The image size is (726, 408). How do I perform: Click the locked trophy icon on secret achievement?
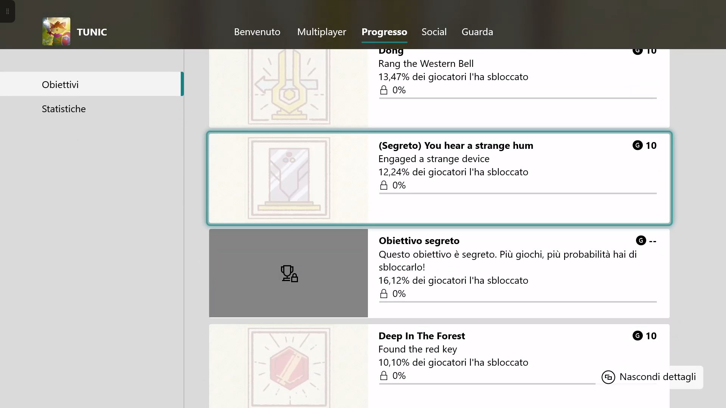(289, 273)
